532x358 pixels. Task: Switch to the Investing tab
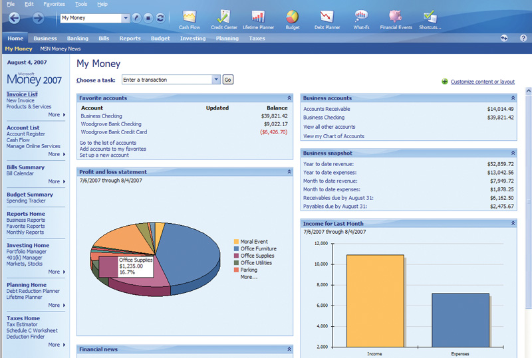coord(192,39)
